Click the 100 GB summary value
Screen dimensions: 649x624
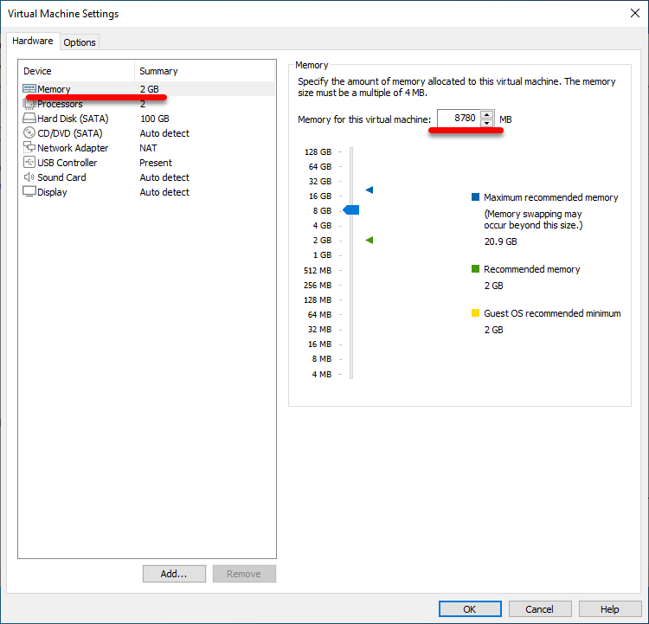[x=155, y=119]
